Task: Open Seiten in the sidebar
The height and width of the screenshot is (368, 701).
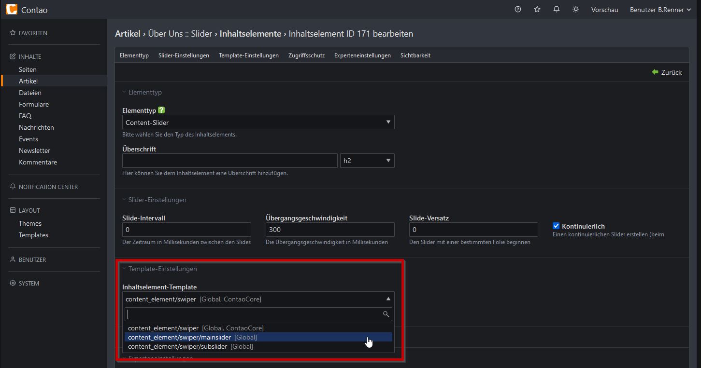Action: pyautogui.click(x=28, y=69)
